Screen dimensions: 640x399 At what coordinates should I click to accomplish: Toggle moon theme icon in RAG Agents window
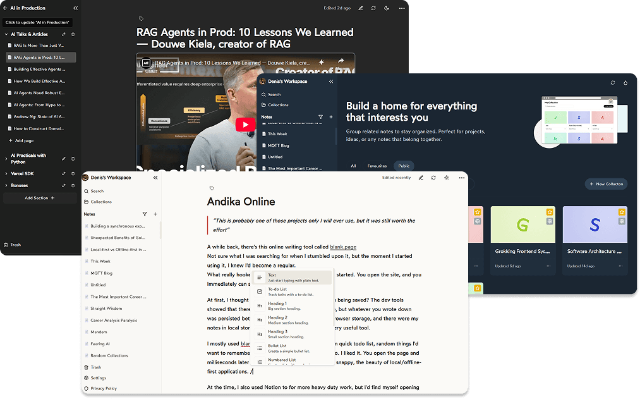(387, 8)
